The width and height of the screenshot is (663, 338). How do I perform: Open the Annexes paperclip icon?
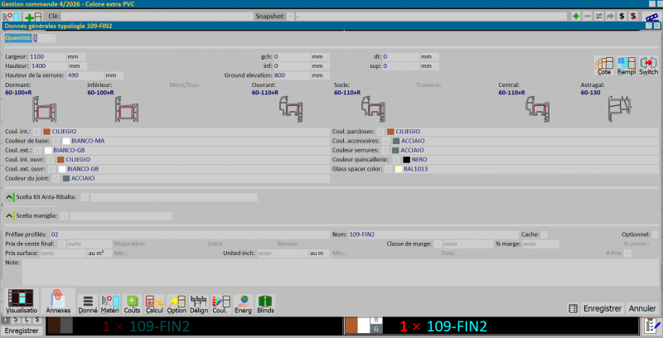tap(58, 302)
